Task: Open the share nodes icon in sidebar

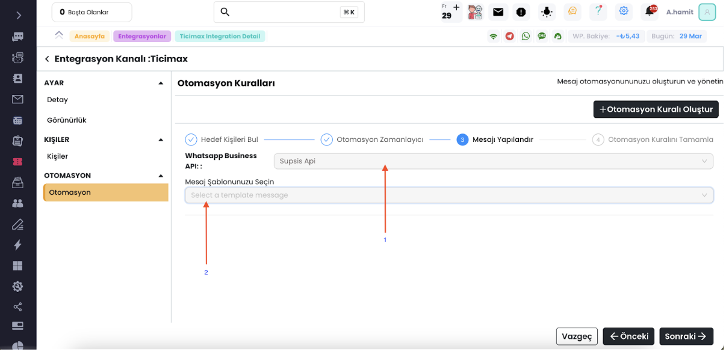Action: [17, 307]
